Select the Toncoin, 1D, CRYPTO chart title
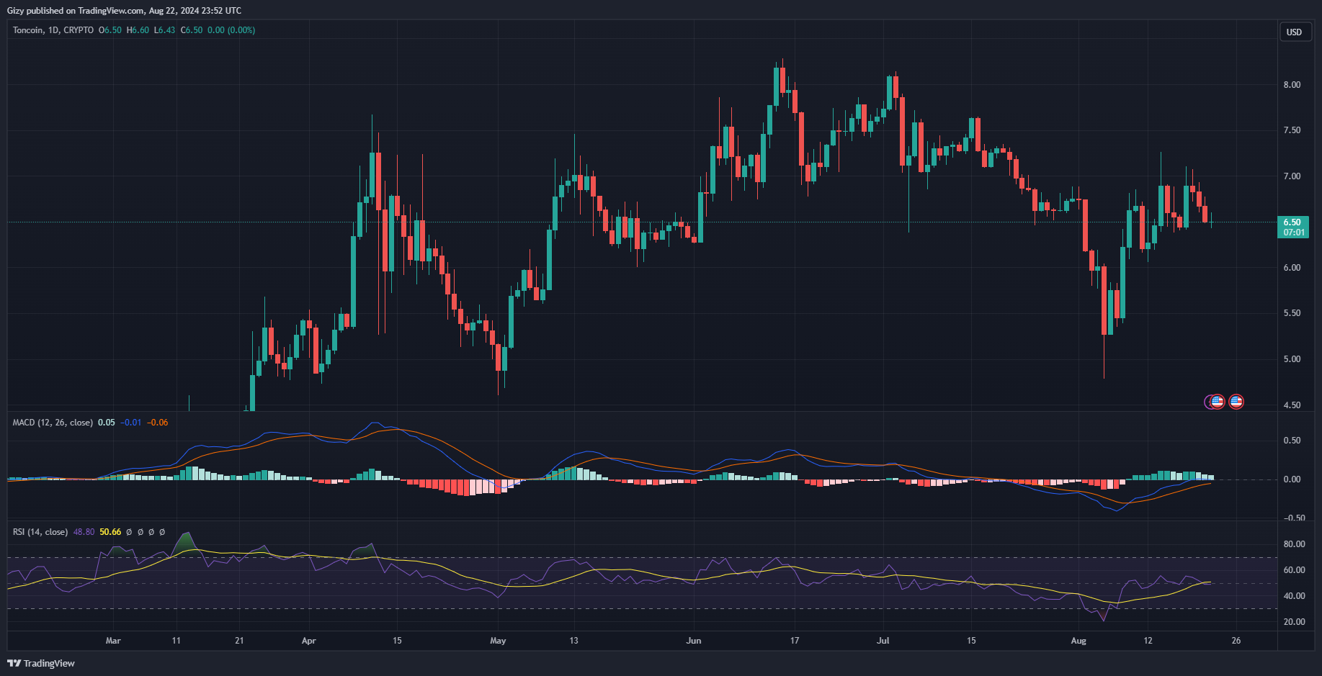1322x676 pixels. (x=53, y=30)
